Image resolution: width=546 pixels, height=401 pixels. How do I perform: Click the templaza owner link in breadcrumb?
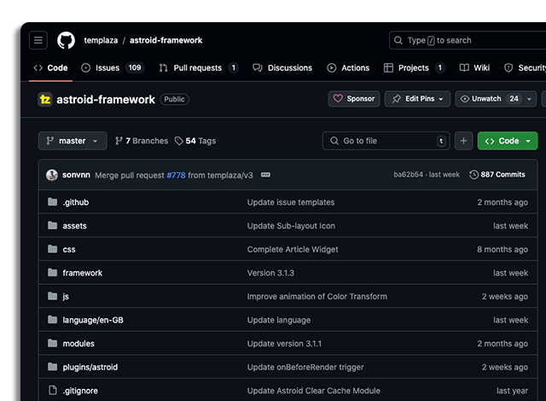click(101, 40)
